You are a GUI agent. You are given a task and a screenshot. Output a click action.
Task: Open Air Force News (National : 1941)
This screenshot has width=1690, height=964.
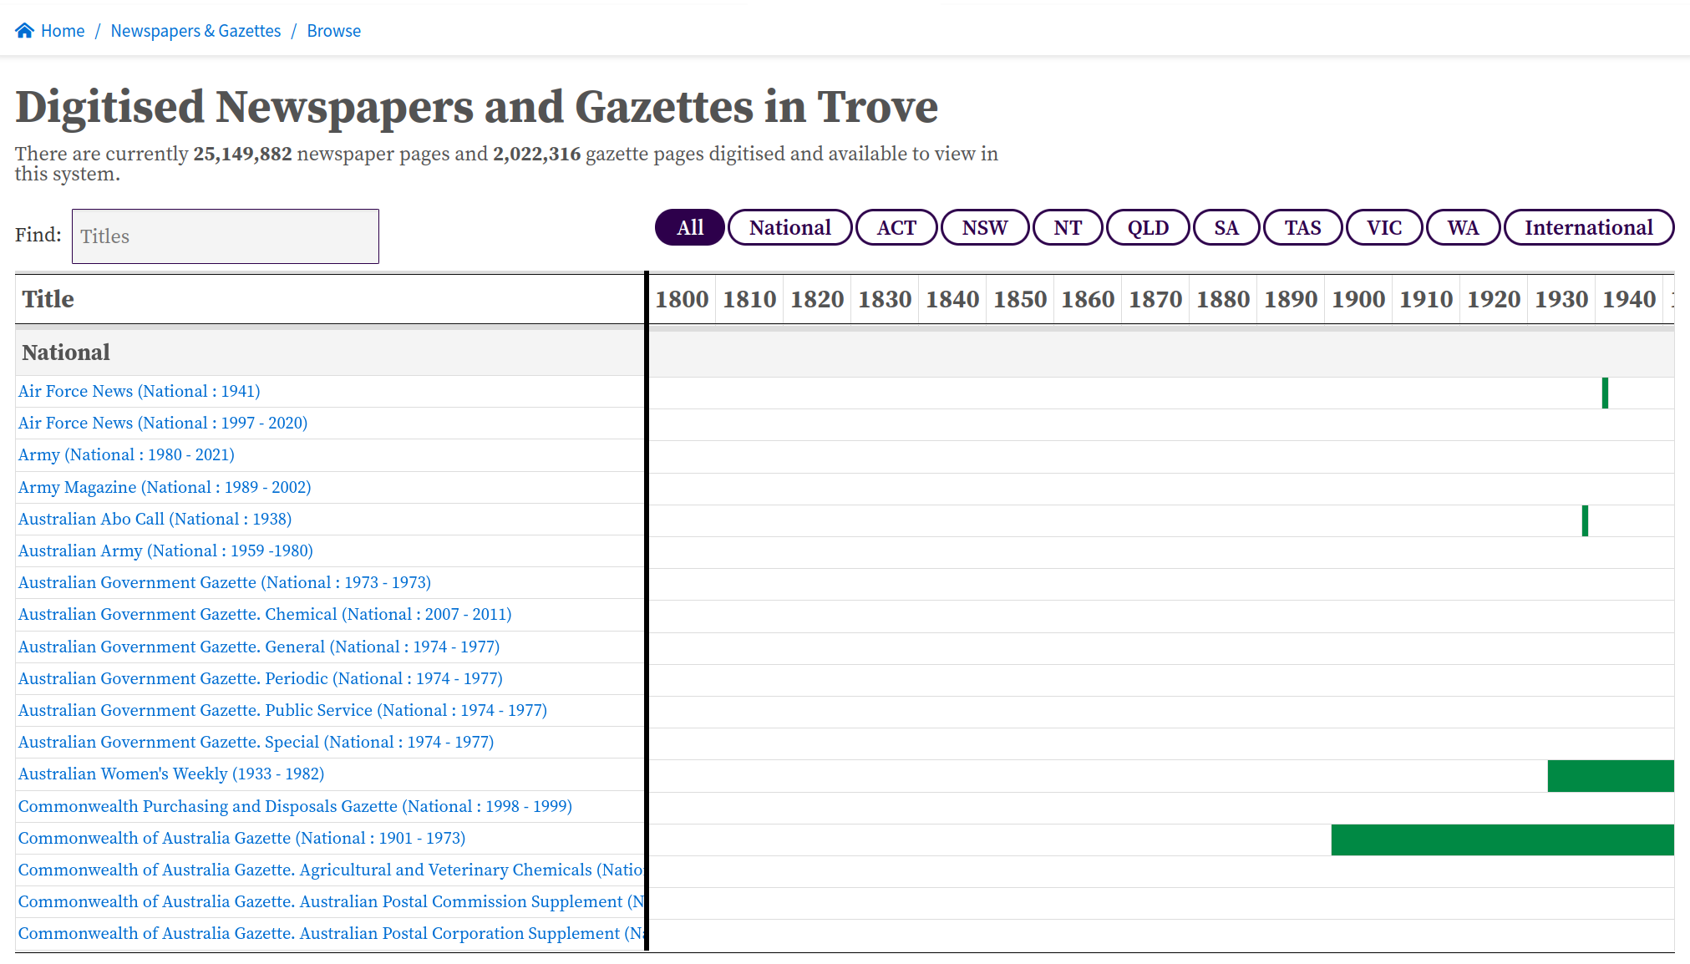point(140,391)
